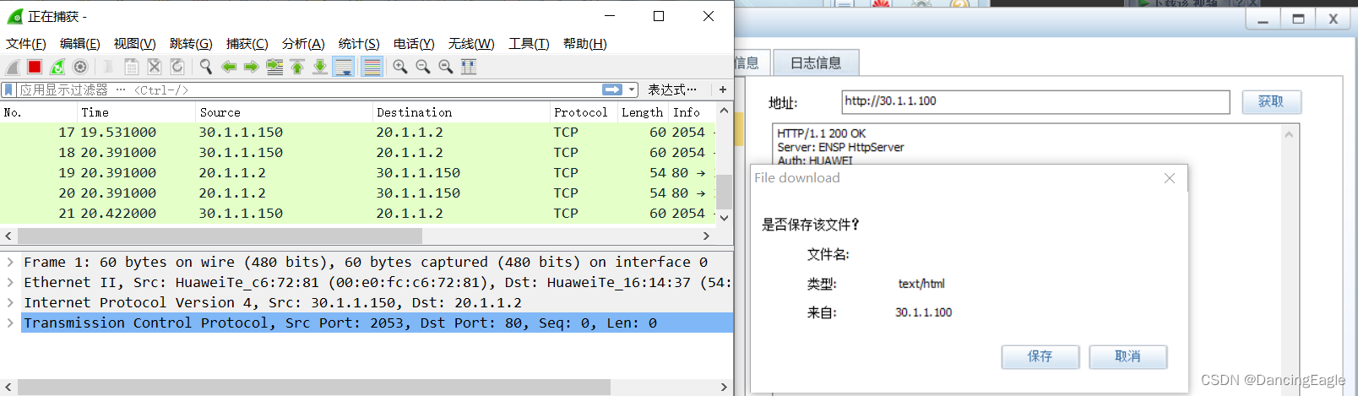Click the 获取 fetch button
1358x396 pixels.
[x=1271, y=101]
